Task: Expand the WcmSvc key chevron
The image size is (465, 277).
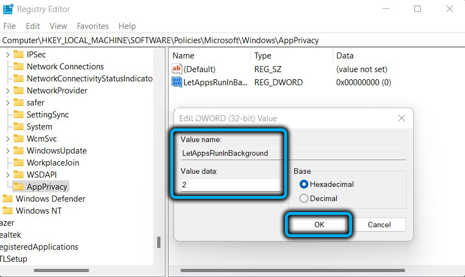Action: point(7,139)
